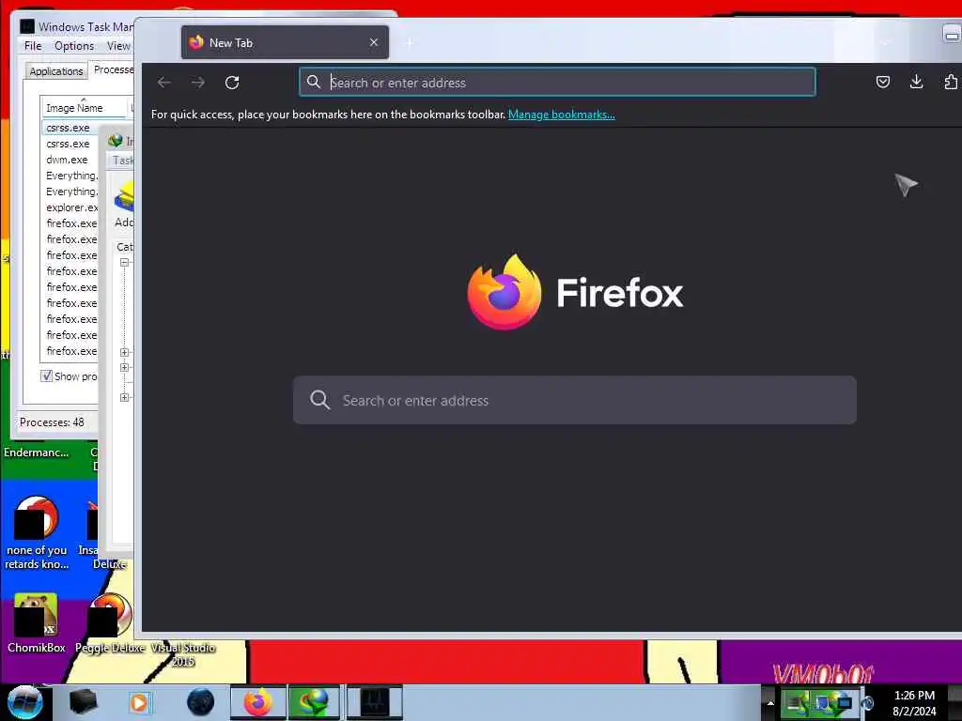Reload the page in Firefox
The height and width of the screenshot is (721, 962).
(232, 83)
